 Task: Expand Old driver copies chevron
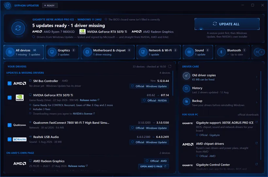click(x=257, y=77)
